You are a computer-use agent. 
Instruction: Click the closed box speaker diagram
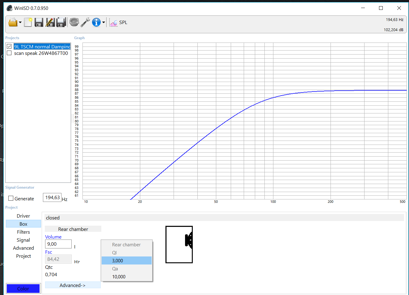(x=179, y=244)
